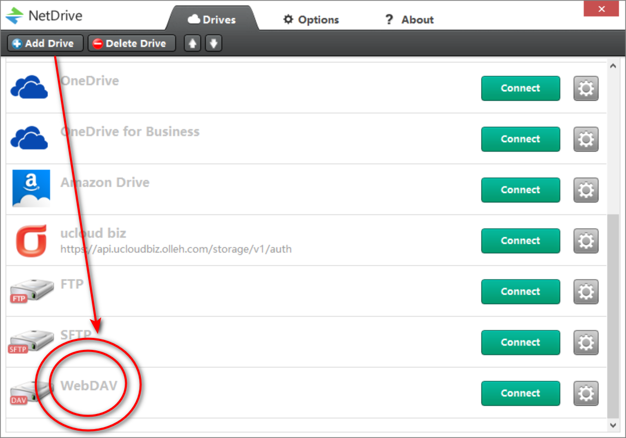Select the SFTP drive icon
Image resolution: width=626 pixels, height=438 pixels.
tap(31, 342)
